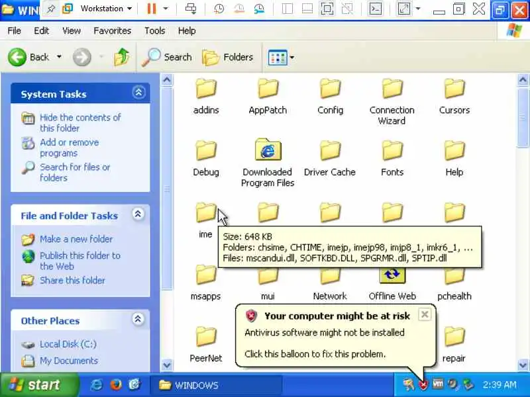Select the Driver Cache folder
Screen dimensions: 530x397
329,158
